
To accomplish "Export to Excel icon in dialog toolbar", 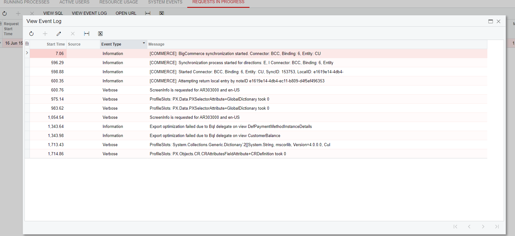I will 101,34.
